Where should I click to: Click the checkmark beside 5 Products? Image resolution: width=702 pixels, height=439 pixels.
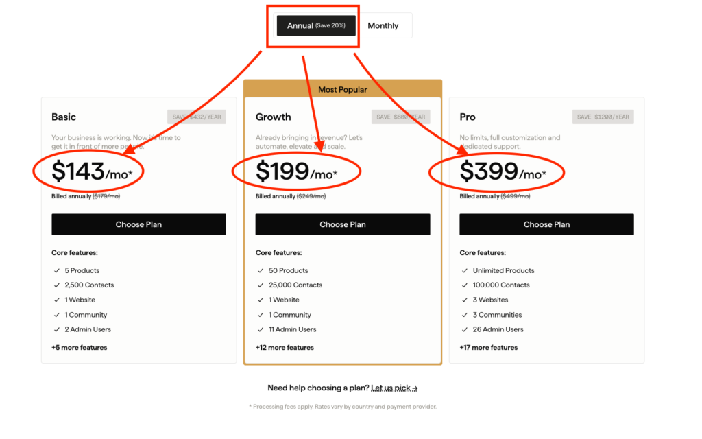pos(57,270)
